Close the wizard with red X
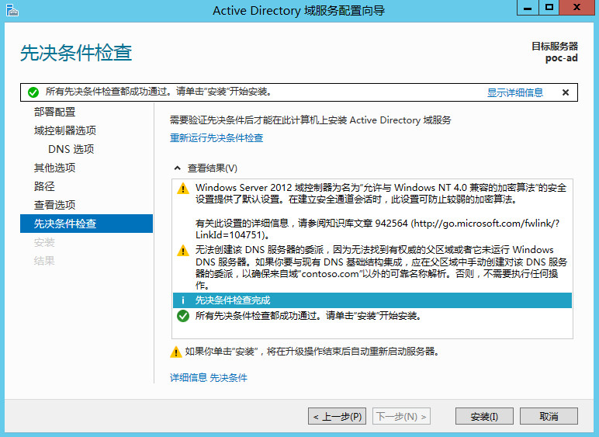 (576, 8)
